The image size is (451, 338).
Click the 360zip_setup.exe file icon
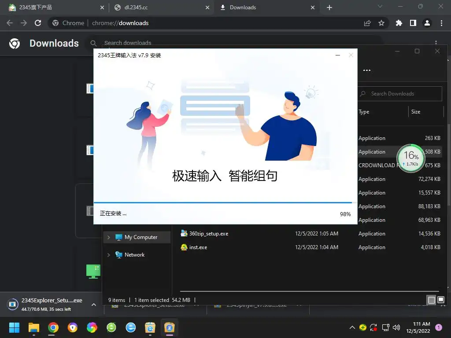(184, 233)
